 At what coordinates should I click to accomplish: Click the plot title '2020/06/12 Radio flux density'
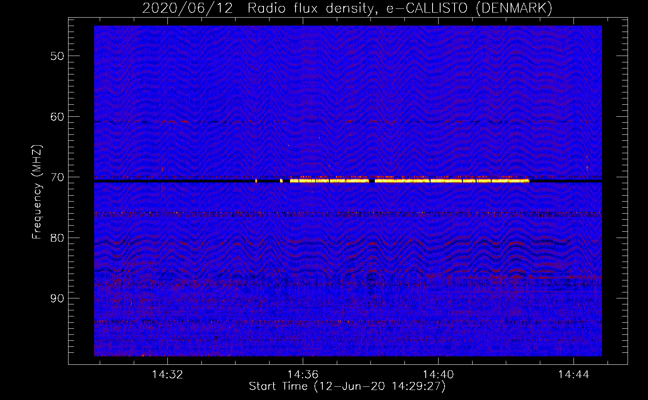pos(347,8)
